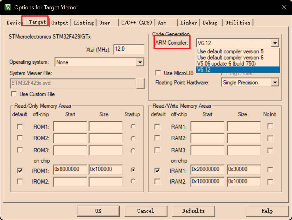Switch to the C/C++ (AC6) tab

point(137,23)
